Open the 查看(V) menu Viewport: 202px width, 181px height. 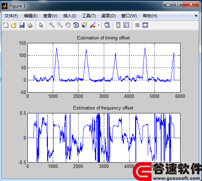[x=50, y=16]
